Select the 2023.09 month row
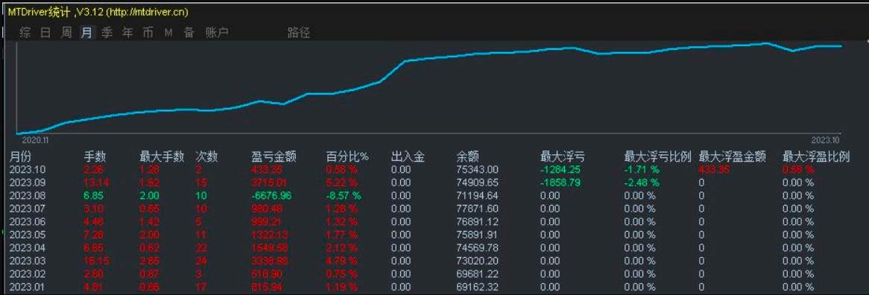 click(x=429, y=182)
